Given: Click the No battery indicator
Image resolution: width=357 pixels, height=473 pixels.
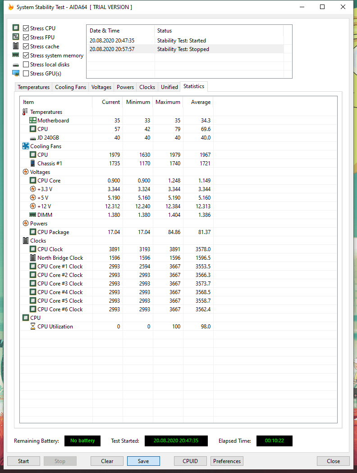Looking at the screenshot, I should click(82, 441).
